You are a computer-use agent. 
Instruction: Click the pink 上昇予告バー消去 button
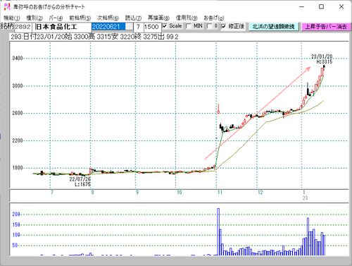[x=326, y=27]
